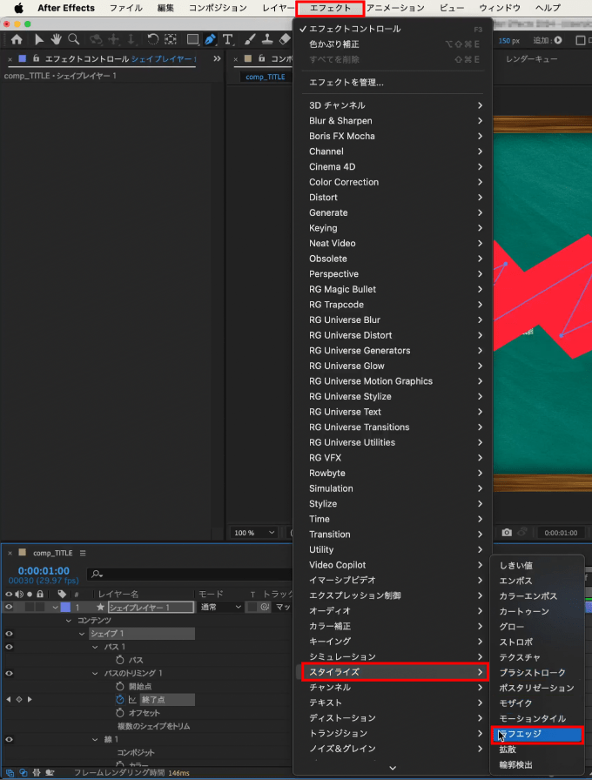Click the snapshot camera icon in viewer
Image resolution: width=592 pixels, height=780 pixels.
[507, 532]
